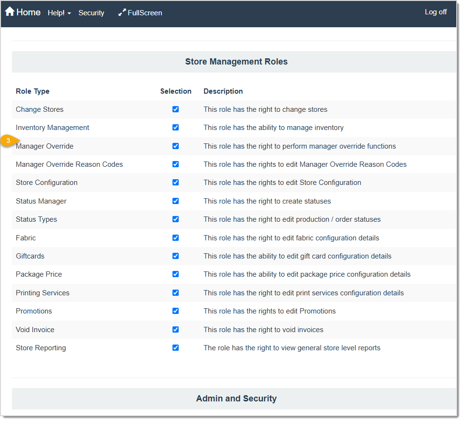Expand the Admin and Security section
The height and width of the screenshot is (421, 462).
pyautogui.click(x=236, y=399)
